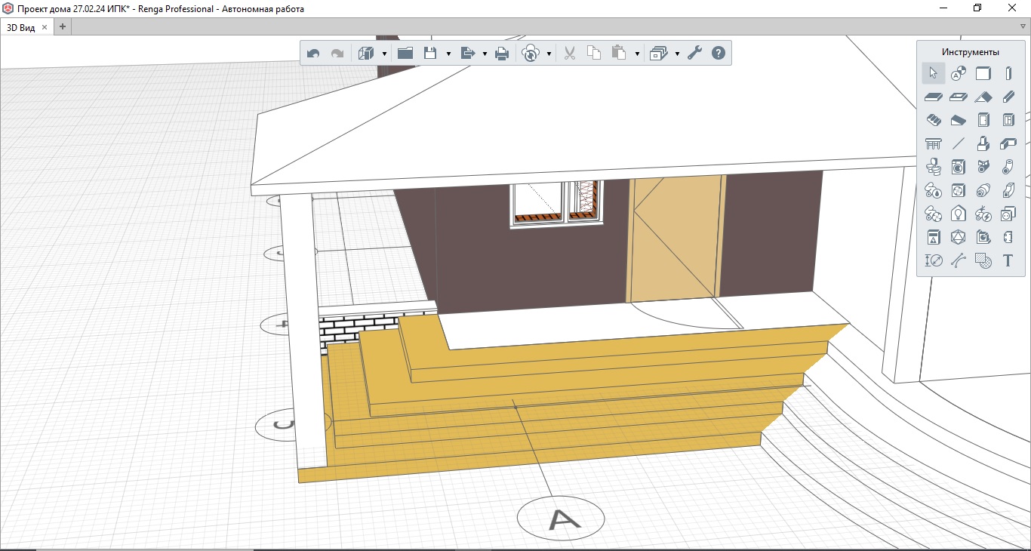Screen dimensions: 1031x551
Task: Choose the pipe valve accessory tool
Action: point(983,167)
